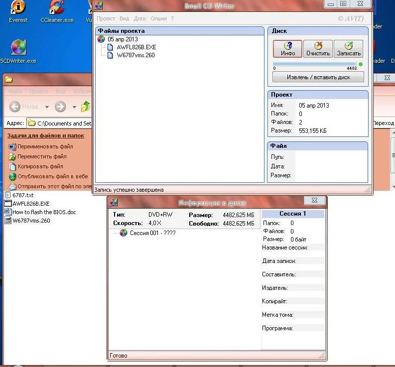The height and width of the screenshot is (367, 395).
Task: Click the Инфо disc button
Action: (x=287, y=49)
